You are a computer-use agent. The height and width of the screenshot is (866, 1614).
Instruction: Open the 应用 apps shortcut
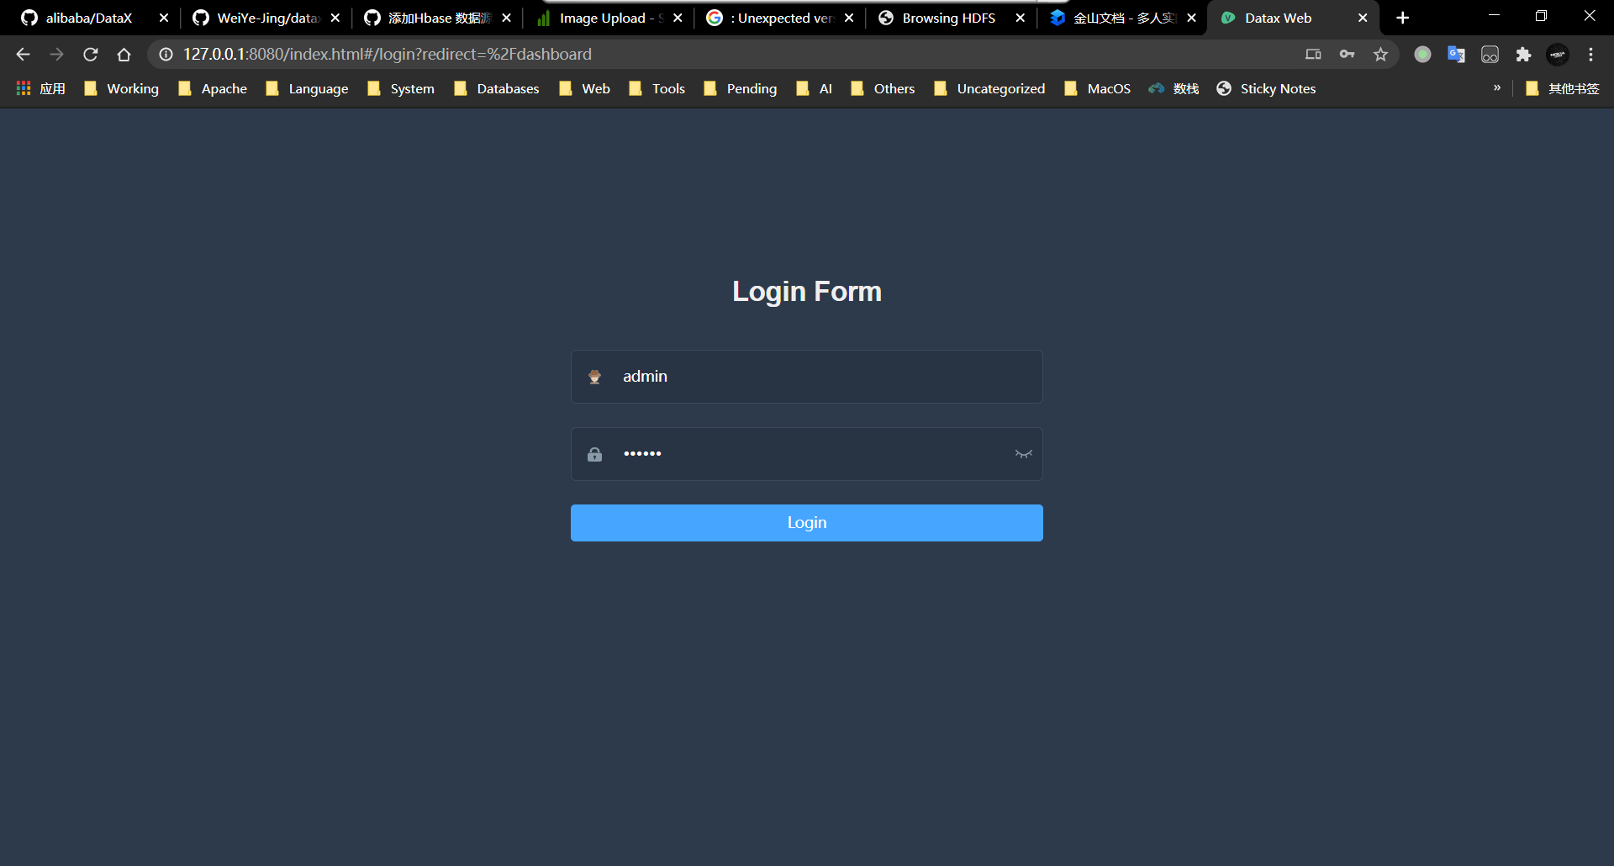click(40, 88)
